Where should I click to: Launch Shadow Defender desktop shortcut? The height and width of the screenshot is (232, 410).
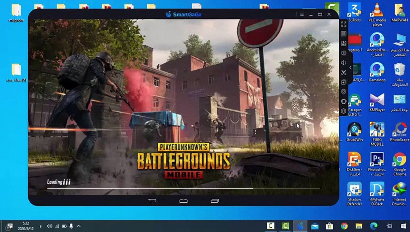(x=354, y=194)
